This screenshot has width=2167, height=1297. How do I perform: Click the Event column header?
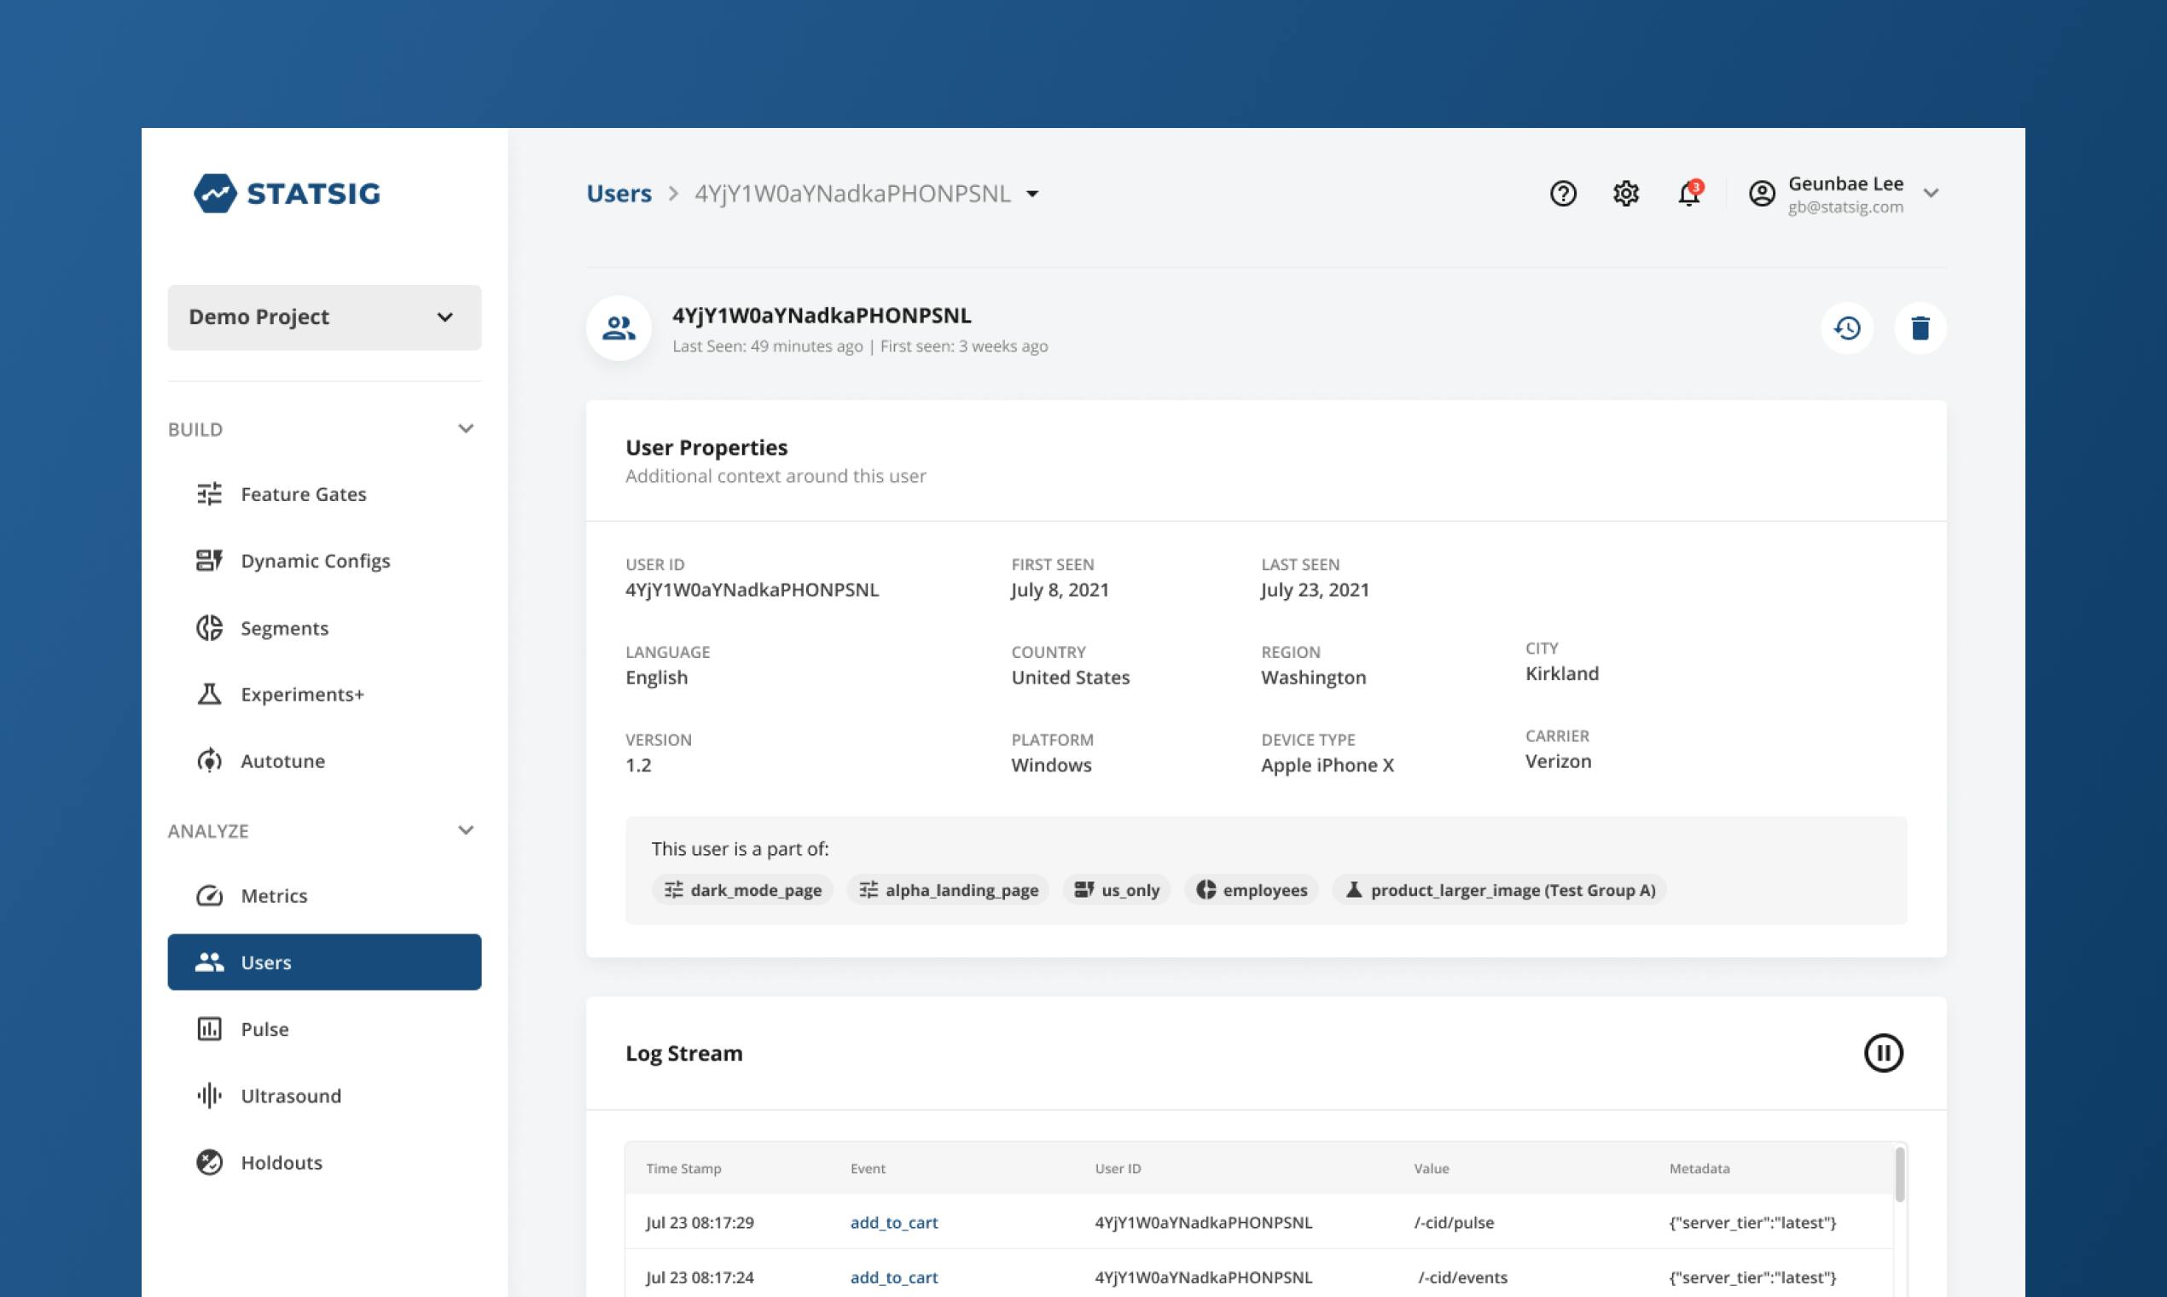point(868,1168)
